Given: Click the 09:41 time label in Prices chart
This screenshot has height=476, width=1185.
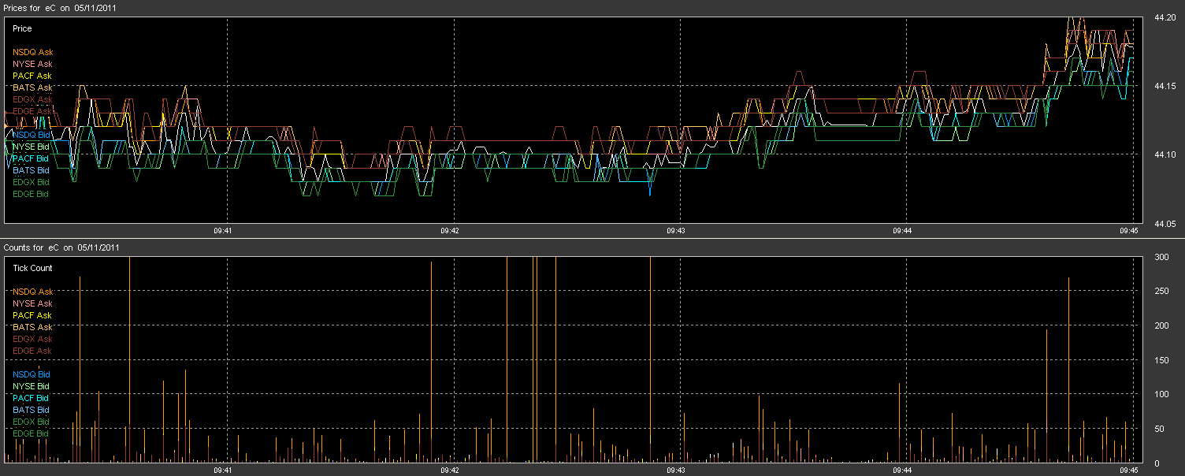Looking at the screenshot, I should [x=224, y=231].
